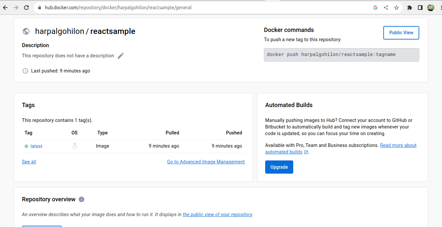Open the latest tag link
The width and height of the screenshot is (442, 227).
click(x=36, y=146)
